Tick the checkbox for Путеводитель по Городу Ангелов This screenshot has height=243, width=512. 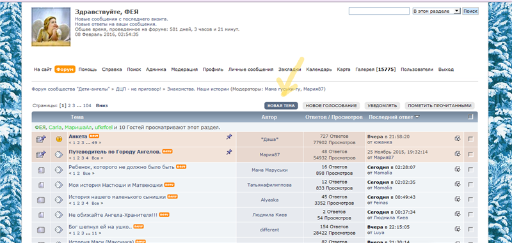[470, 154]
